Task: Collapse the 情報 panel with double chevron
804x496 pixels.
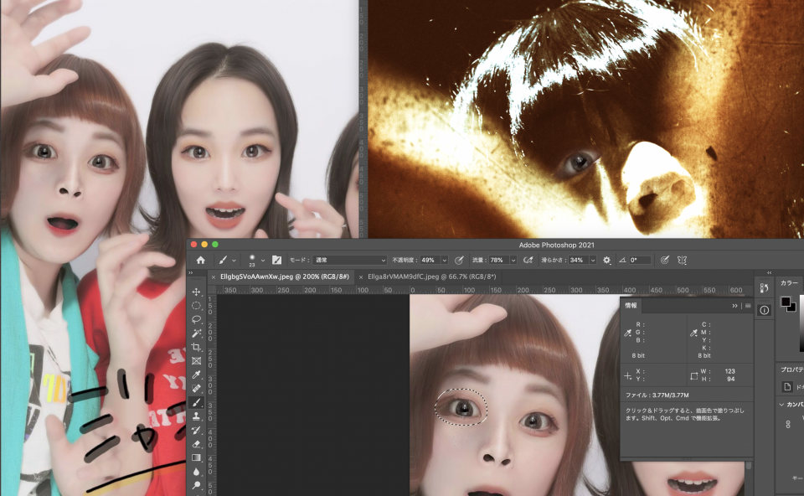Action: click(x=734, y=306)
